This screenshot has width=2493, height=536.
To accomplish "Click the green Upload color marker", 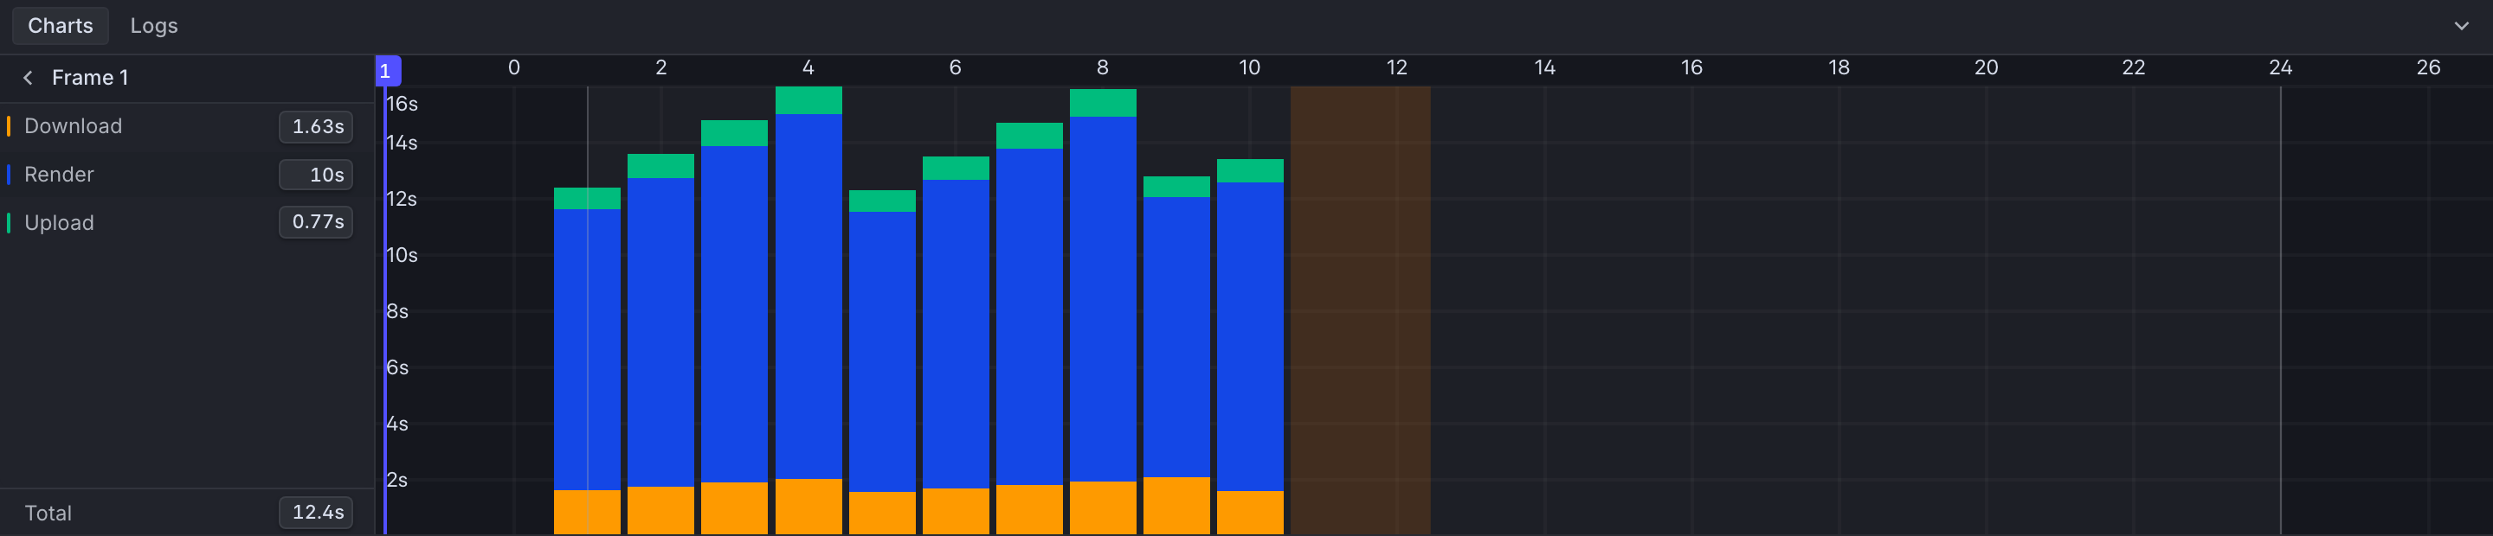I will [9, 223].
